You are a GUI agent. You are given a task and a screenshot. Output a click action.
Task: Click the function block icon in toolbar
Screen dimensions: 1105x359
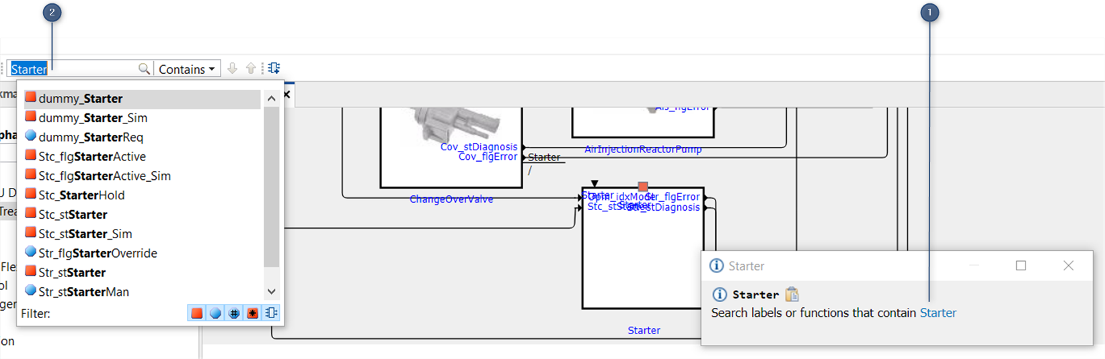tap(274, 68)
